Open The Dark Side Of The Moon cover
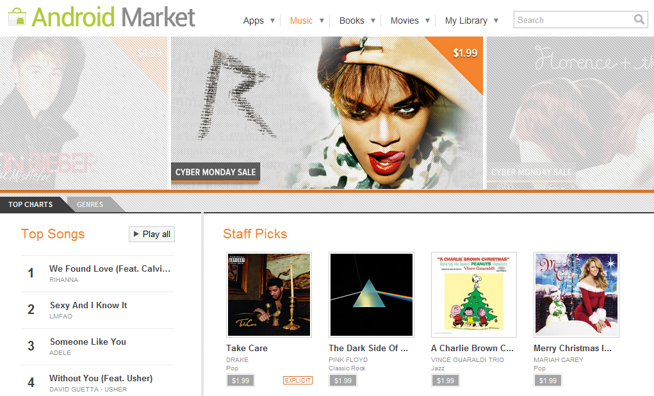 (x=372, y=295)
